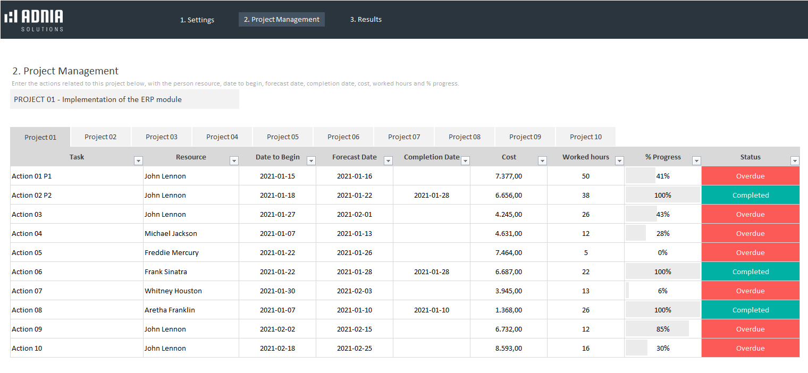Screen dimensions: 808x373
Task: Select the 85% progress bar for Action 09
Action: pos(662,329)
